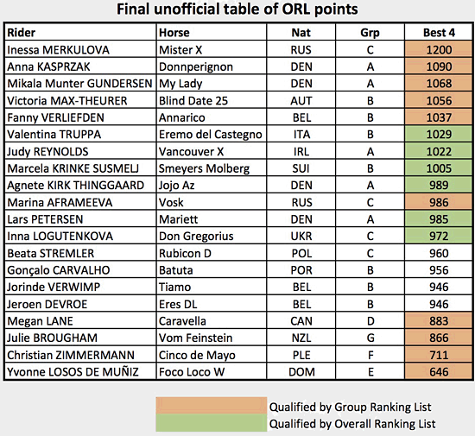Viewport: 475px width, 436px height.
Task: Select the green Overall Ranking List swatch
Action: pyautogui.click(x=211, y=423)
